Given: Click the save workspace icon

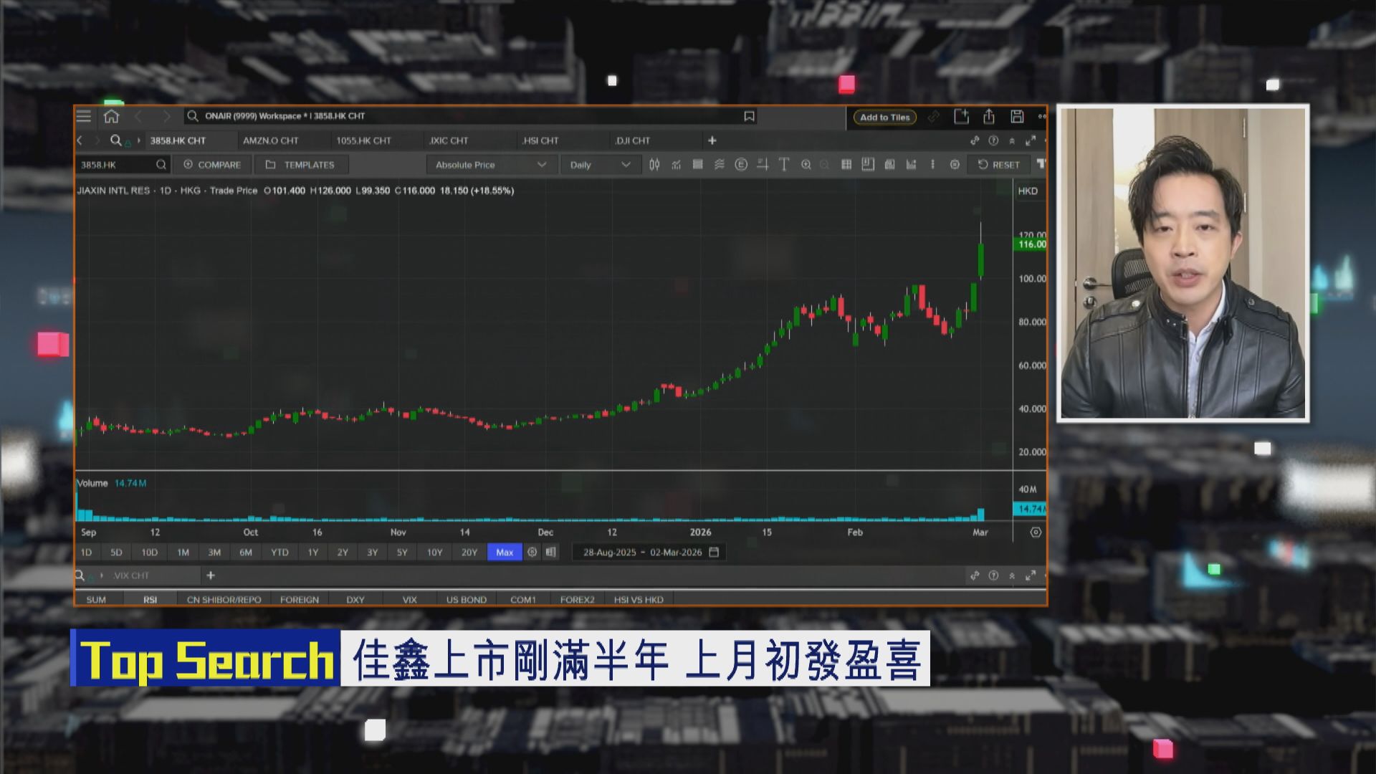Looking at the screenshot, I should pos(1017,115).
